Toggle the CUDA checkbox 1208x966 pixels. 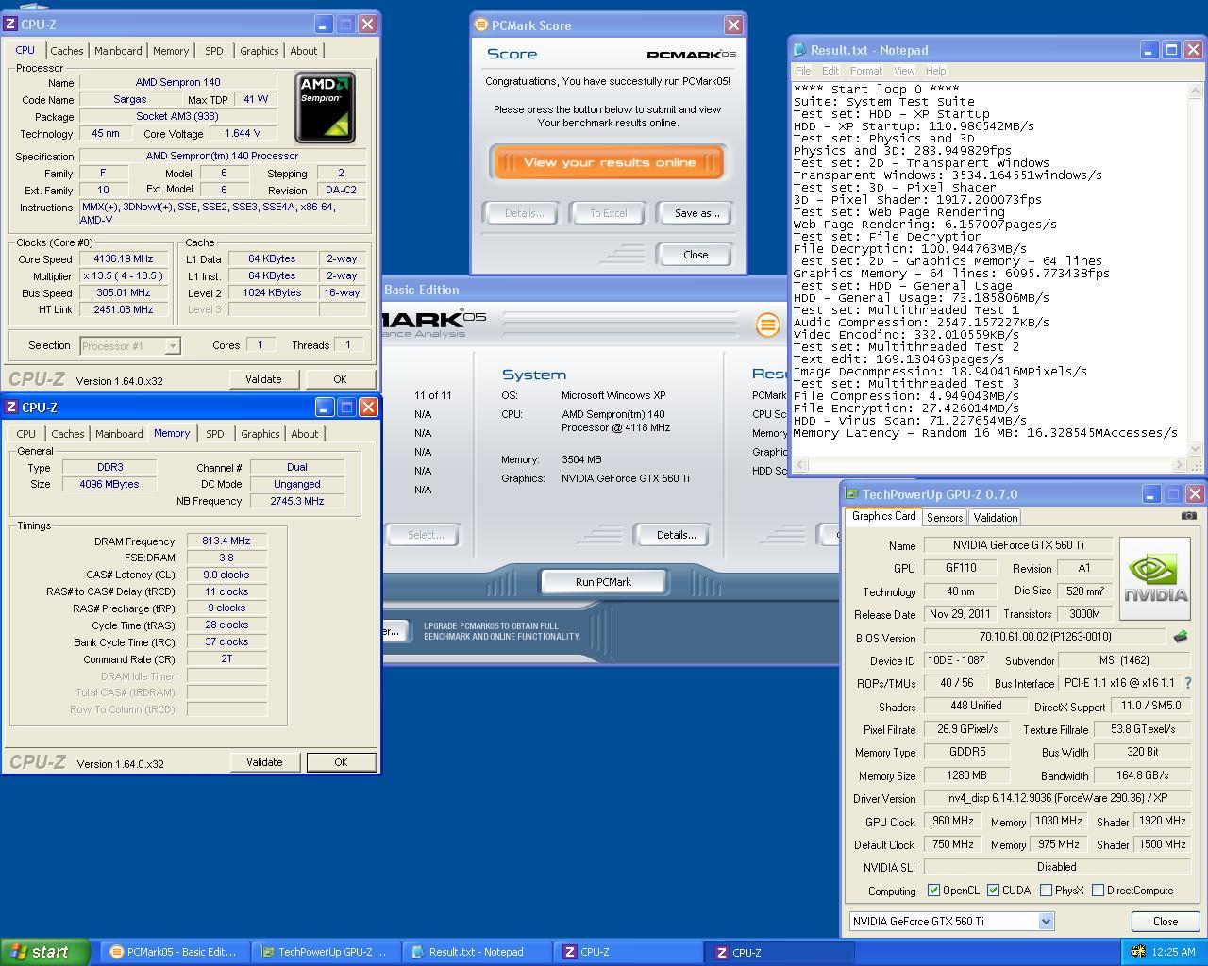(x=993, y=890)
